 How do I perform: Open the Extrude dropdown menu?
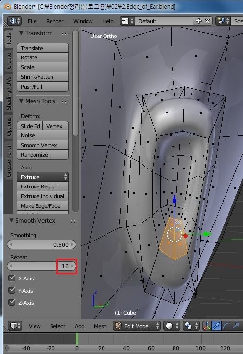click(43, 177)
